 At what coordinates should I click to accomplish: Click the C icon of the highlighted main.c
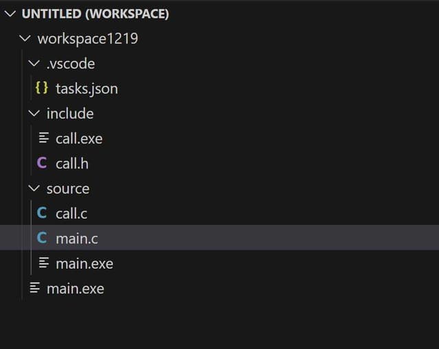click(42, 238)
